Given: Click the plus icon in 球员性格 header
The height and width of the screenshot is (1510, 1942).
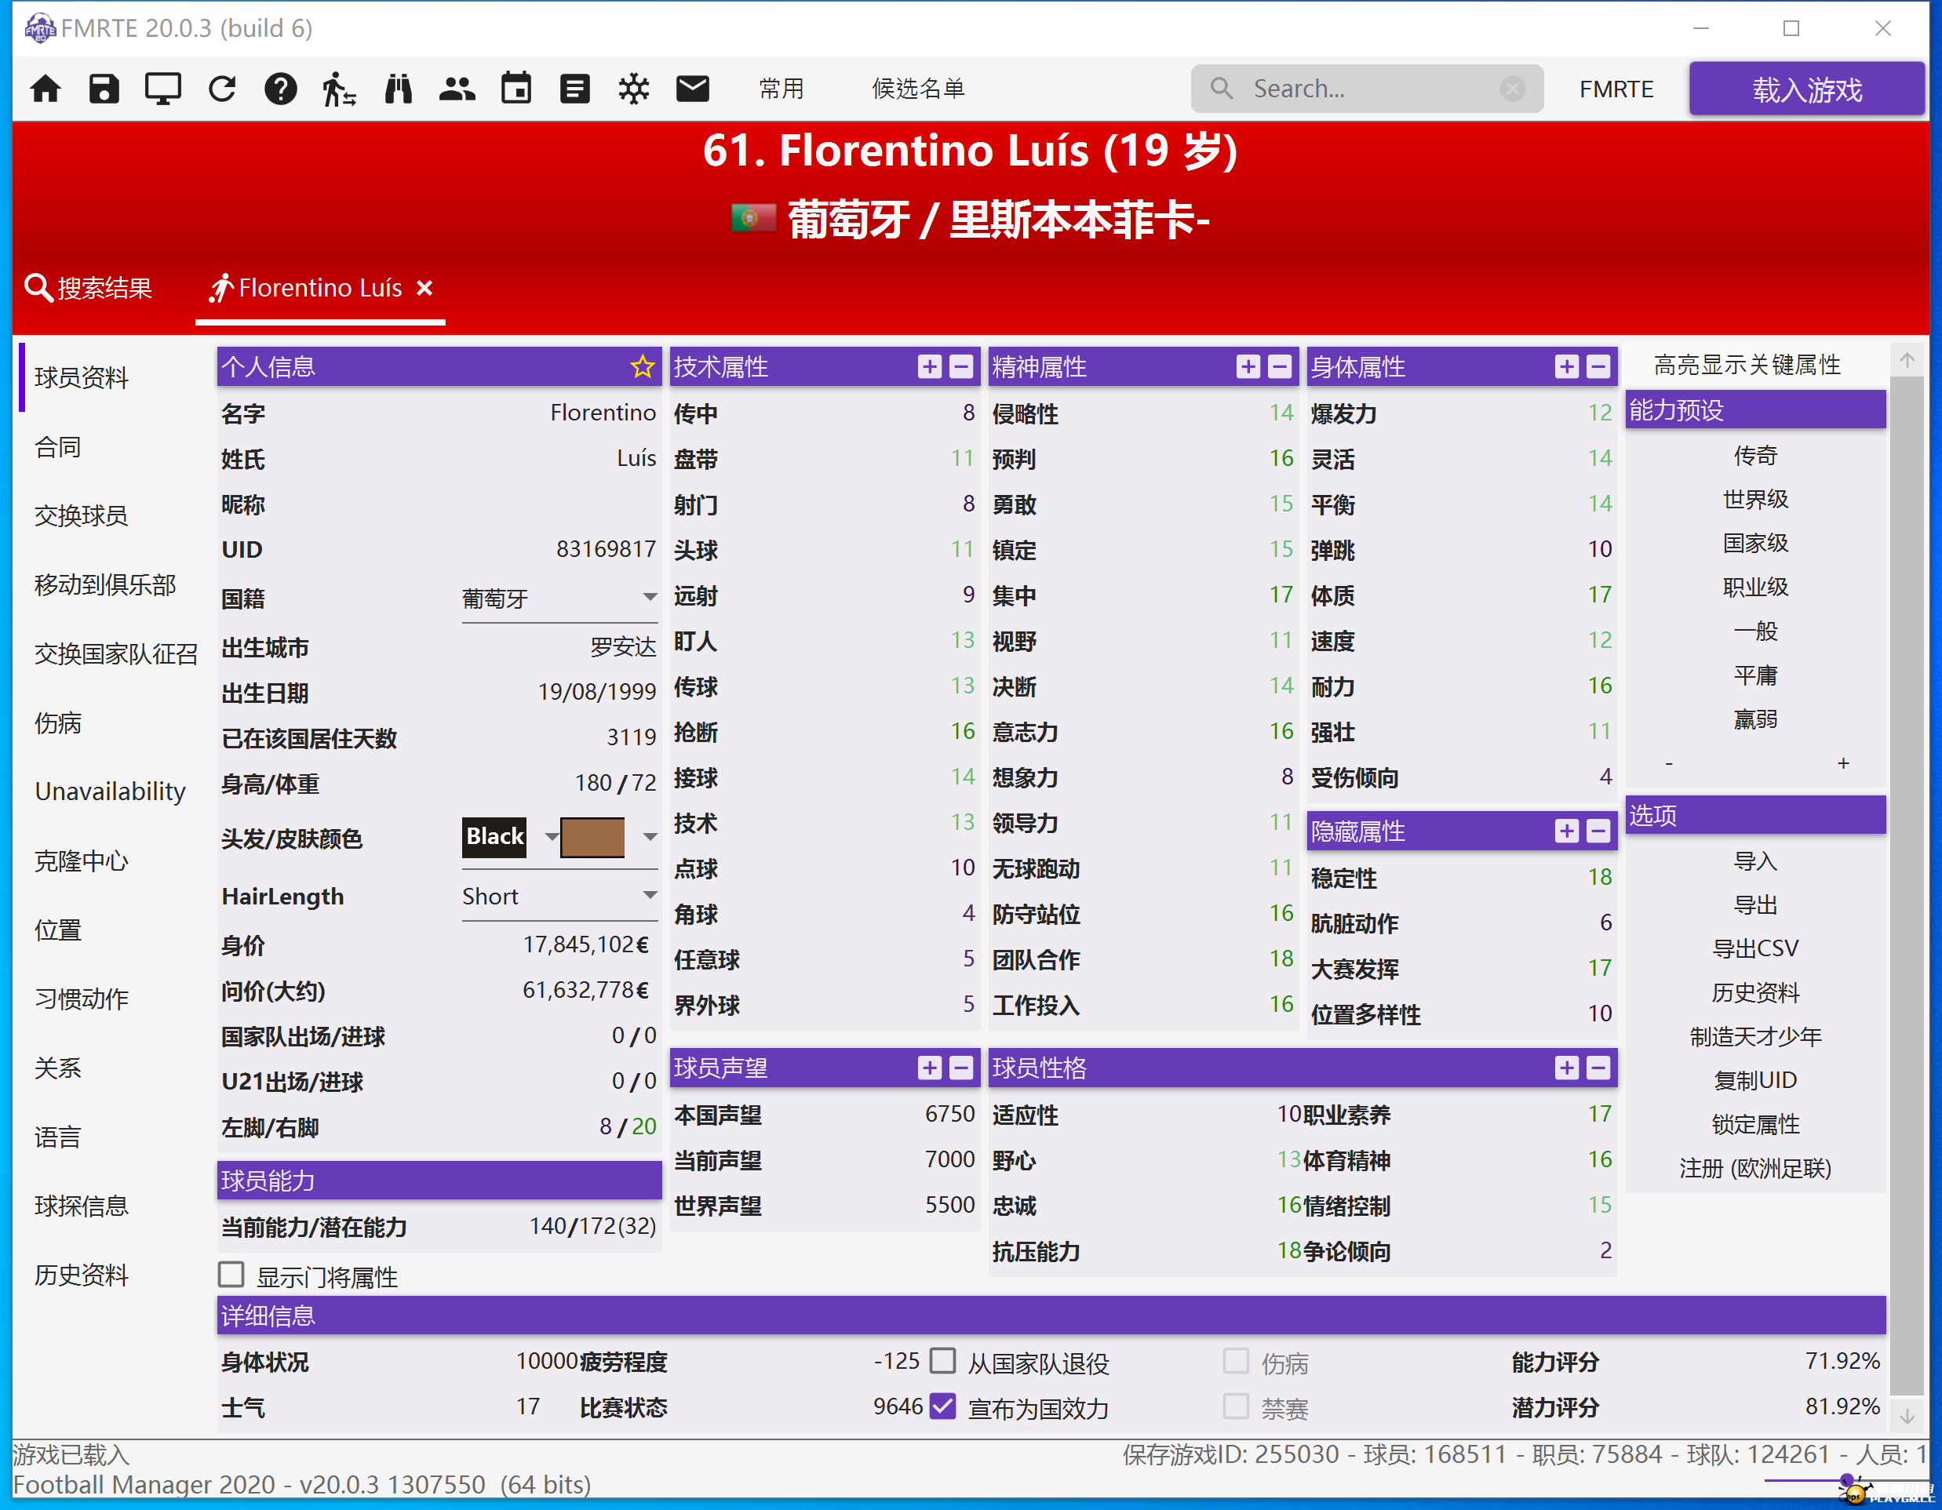Looking at the screenshot, I should click(x=1567, y=1068).
